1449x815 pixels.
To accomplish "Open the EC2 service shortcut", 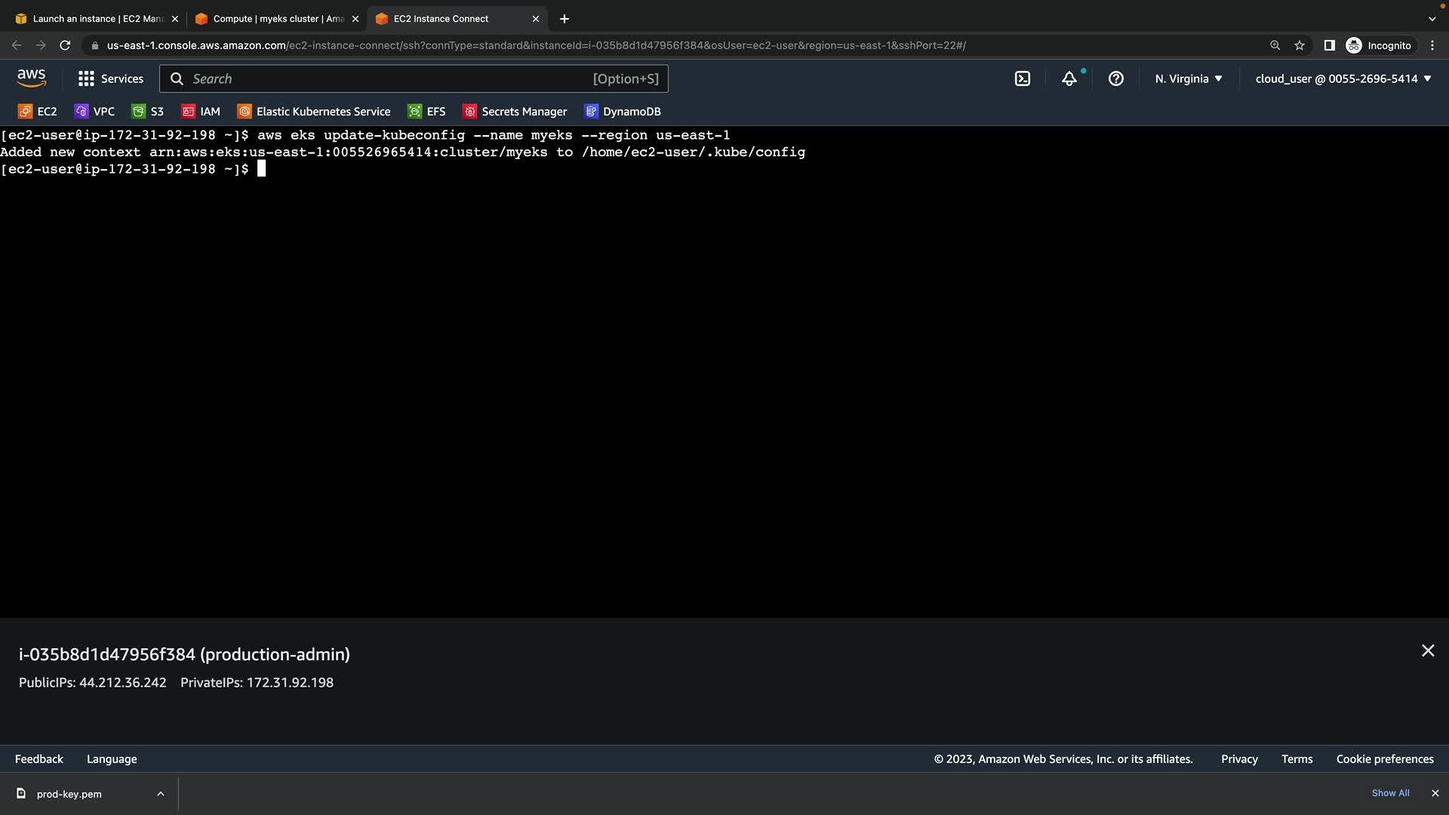I will (x=38, y=112).
